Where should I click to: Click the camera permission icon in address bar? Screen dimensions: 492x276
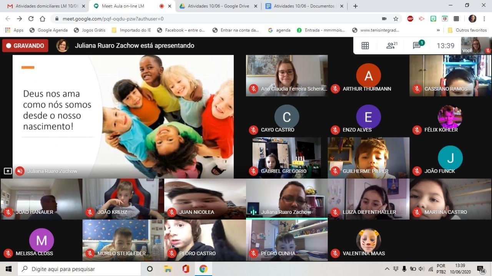(384, 19)
